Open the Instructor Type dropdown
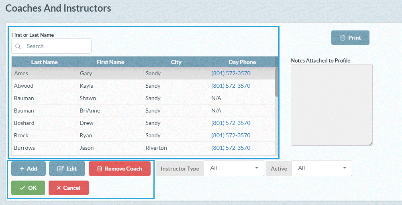 pos(234,168)
